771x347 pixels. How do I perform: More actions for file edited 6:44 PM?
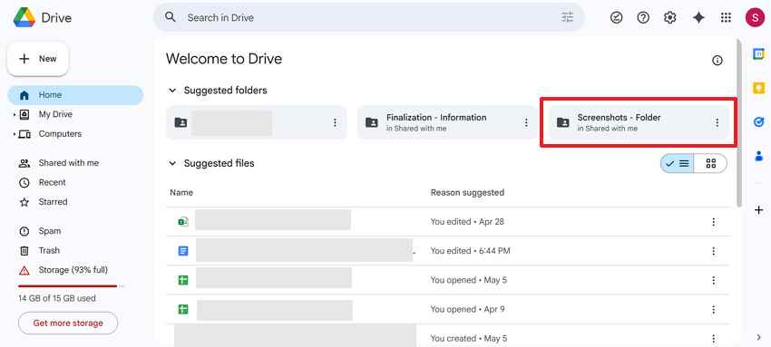pos(714,251)
